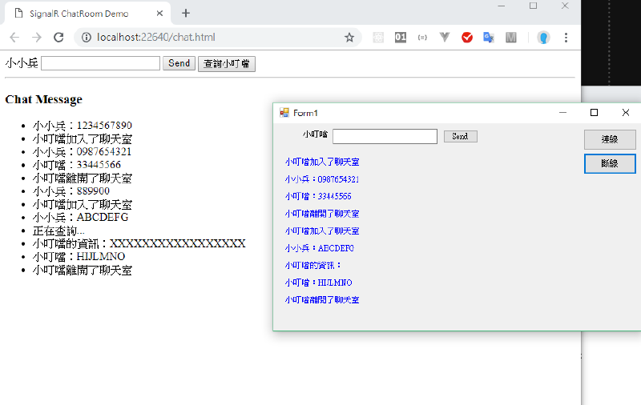Screen dimensions: 641x405
Task: Open the red checkmark extension icon
Action: (467, 38)
